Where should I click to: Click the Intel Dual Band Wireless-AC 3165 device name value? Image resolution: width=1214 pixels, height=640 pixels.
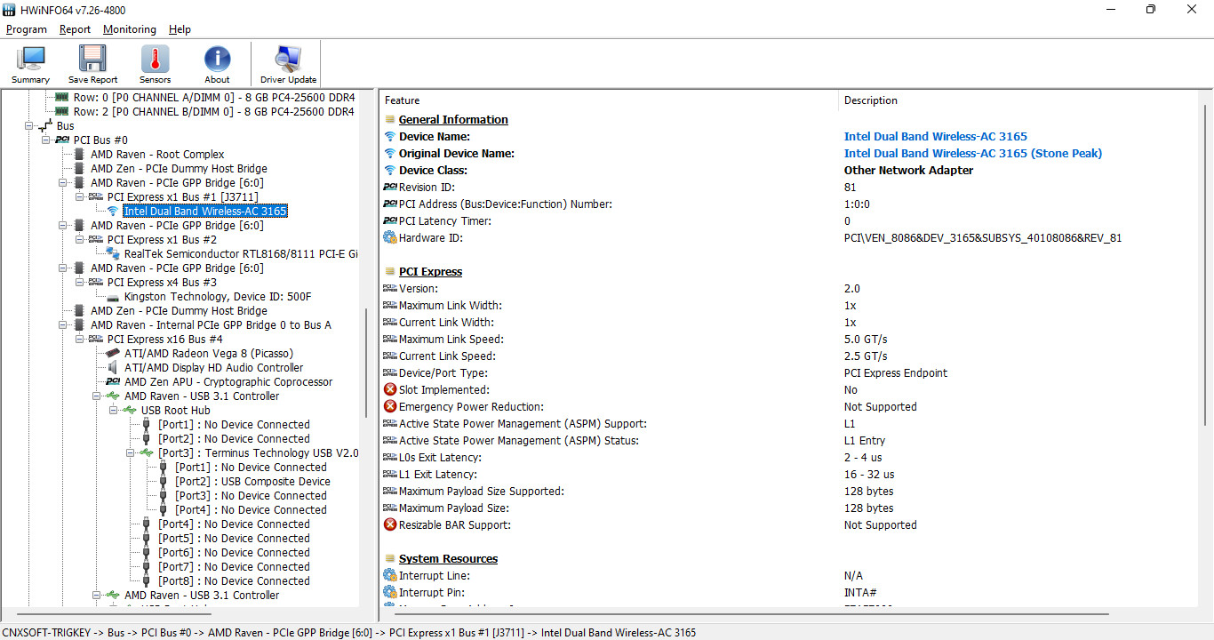click(x=935, y=137)
